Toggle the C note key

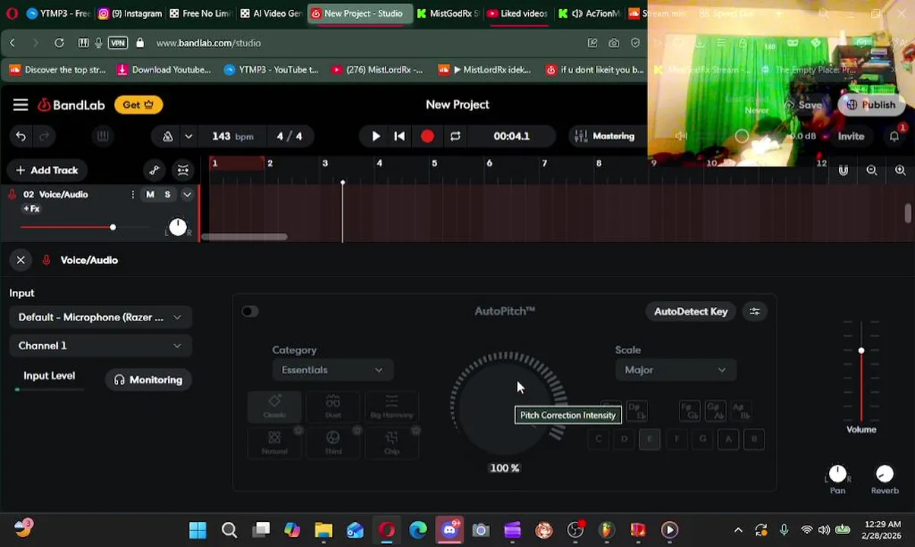pos(599,439)
